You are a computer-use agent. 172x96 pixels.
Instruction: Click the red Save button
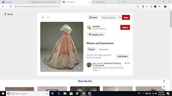[x=126, y=17]
